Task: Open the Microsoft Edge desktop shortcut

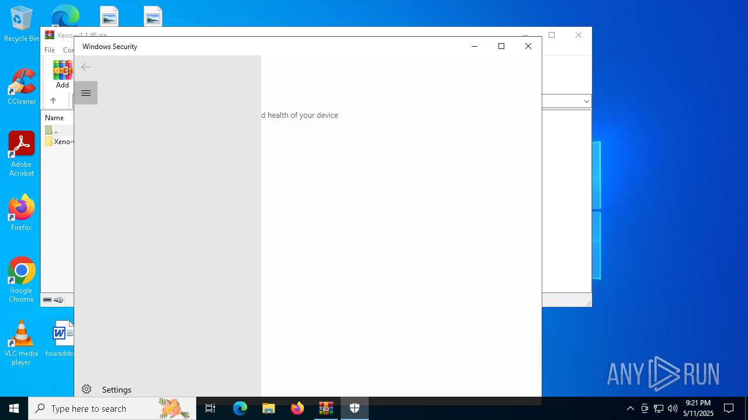Action: pos(65,15)
